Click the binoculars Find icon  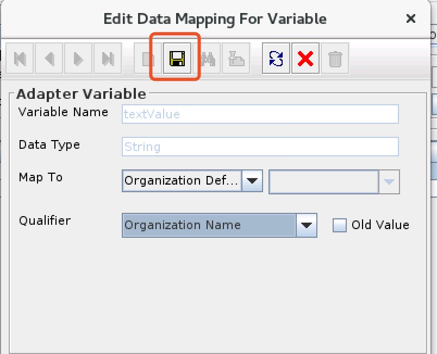click(x=207, y=58)
